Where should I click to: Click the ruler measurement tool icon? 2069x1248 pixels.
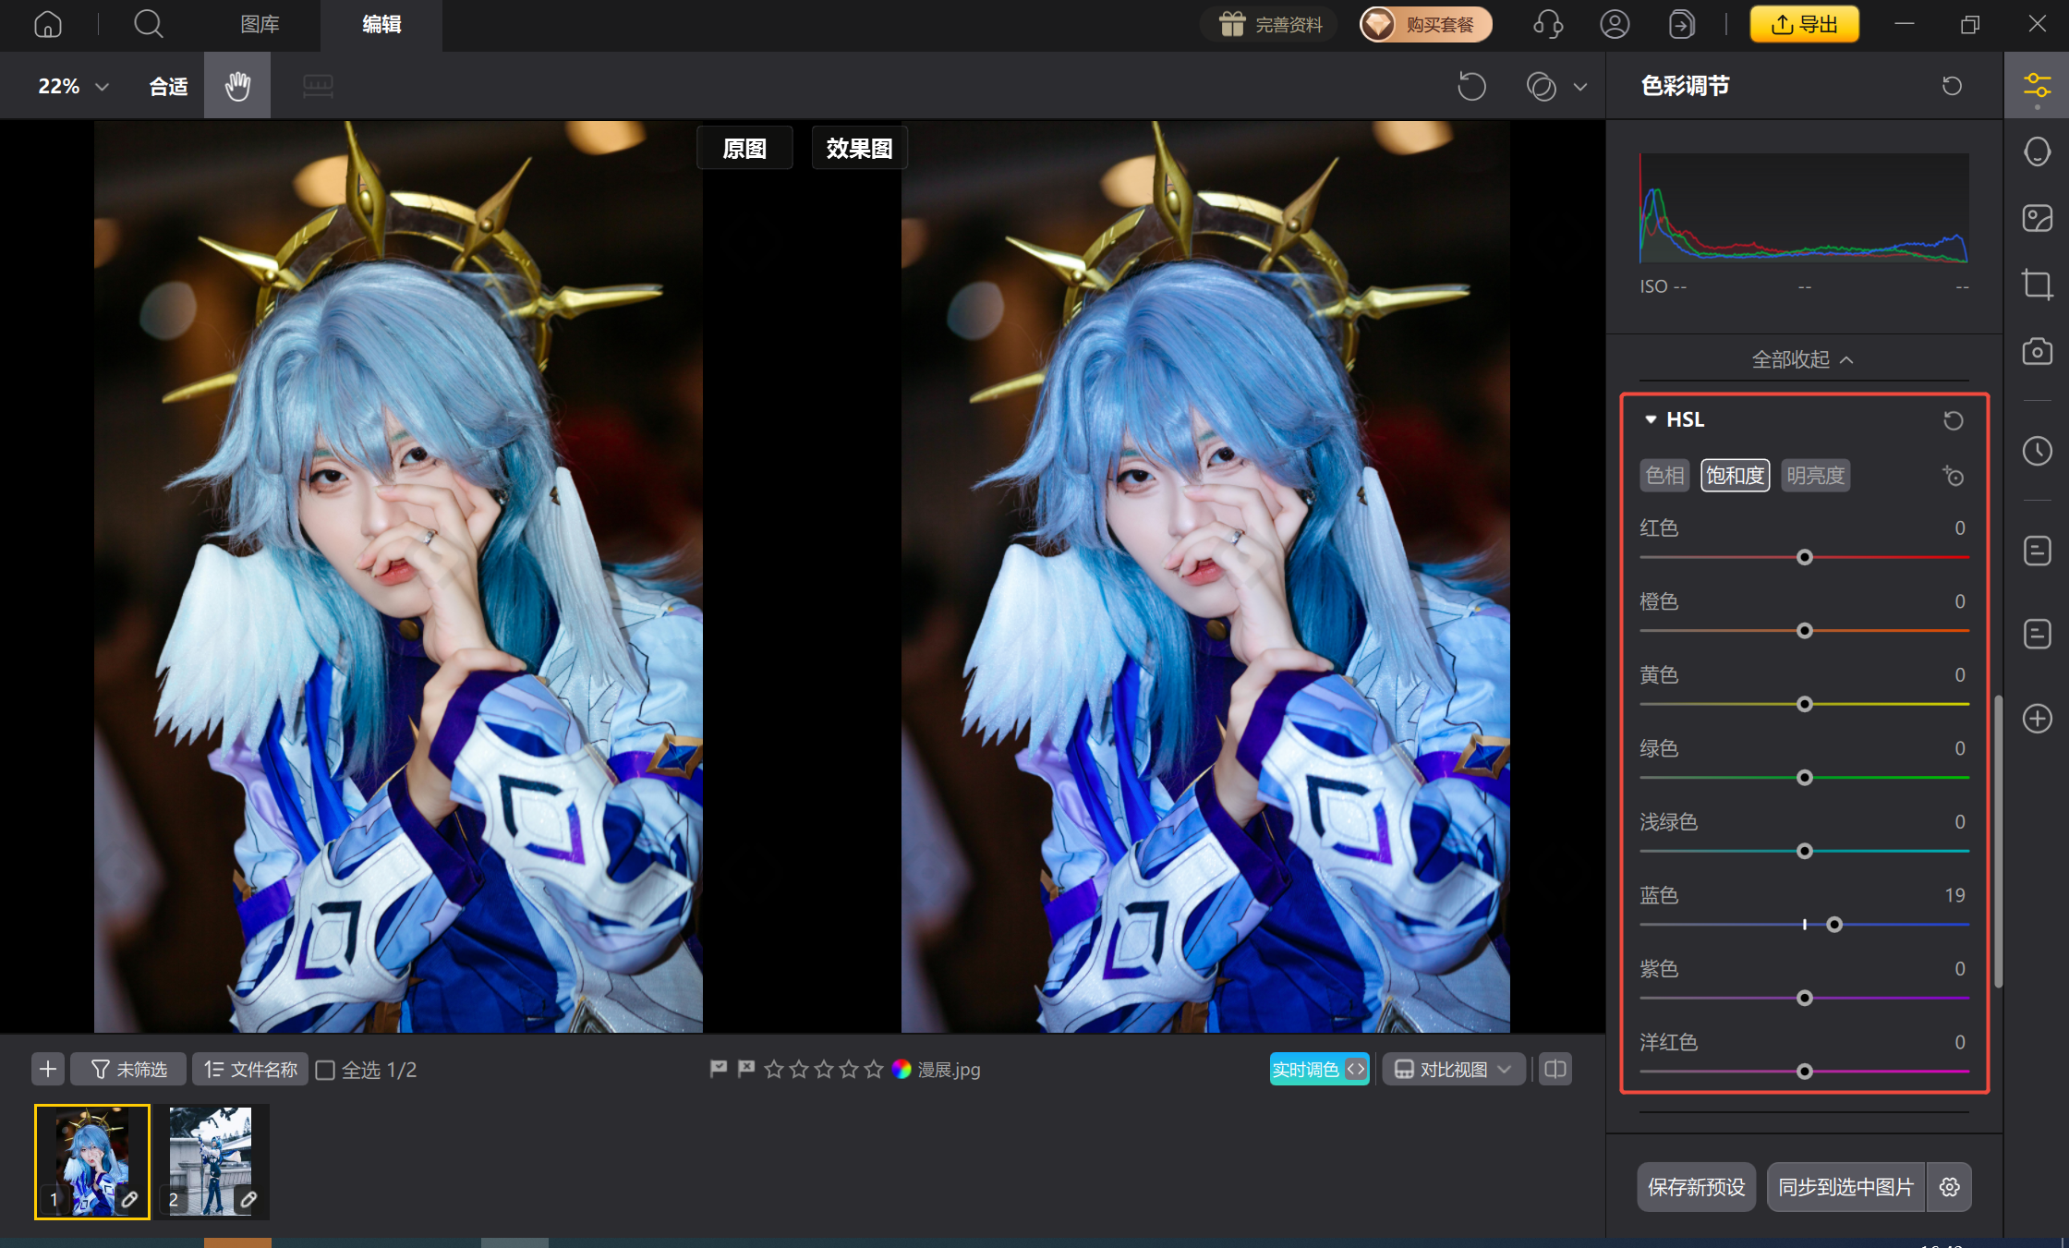tap(318, 86)
